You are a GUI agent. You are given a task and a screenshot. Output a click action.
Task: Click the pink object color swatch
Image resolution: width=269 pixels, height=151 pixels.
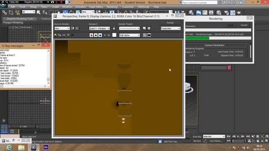pos(229,68)
